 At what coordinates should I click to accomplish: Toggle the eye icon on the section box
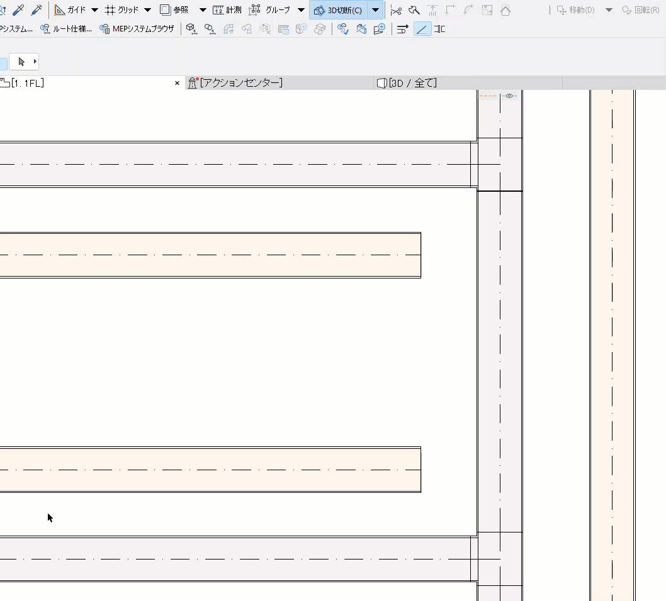click(509, 96)
